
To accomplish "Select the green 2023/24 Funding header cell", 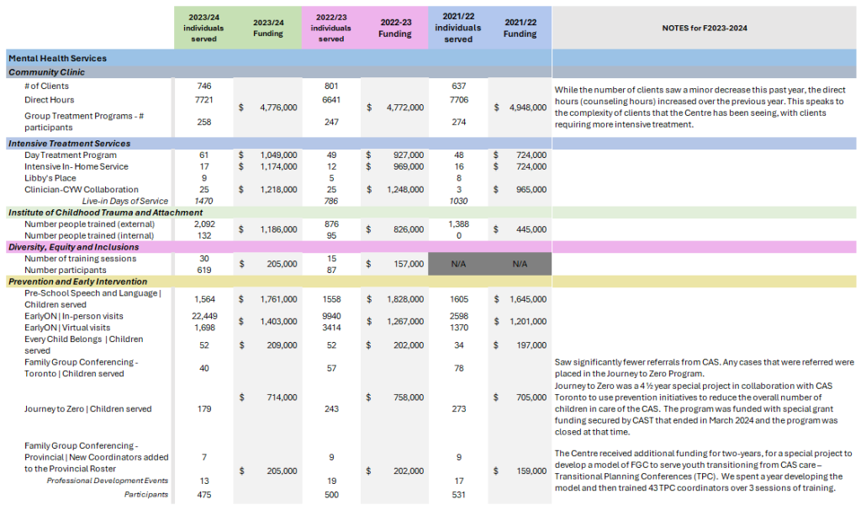I will pos(268,28).
